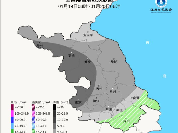Click the 南京 city marker
This screenshot has height=133, width=178.
[78, 99]
